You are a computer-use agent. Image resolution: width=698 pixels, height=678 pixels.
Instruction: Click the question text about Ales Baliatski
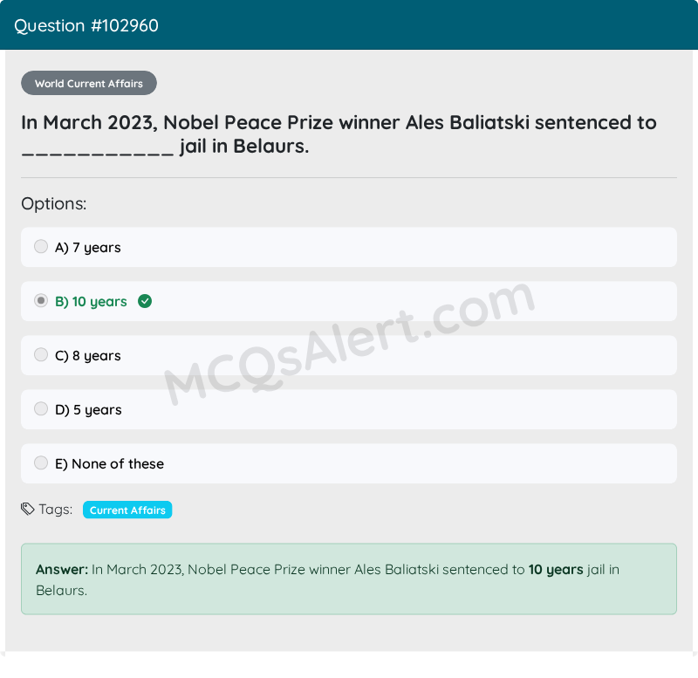point(339,135)
